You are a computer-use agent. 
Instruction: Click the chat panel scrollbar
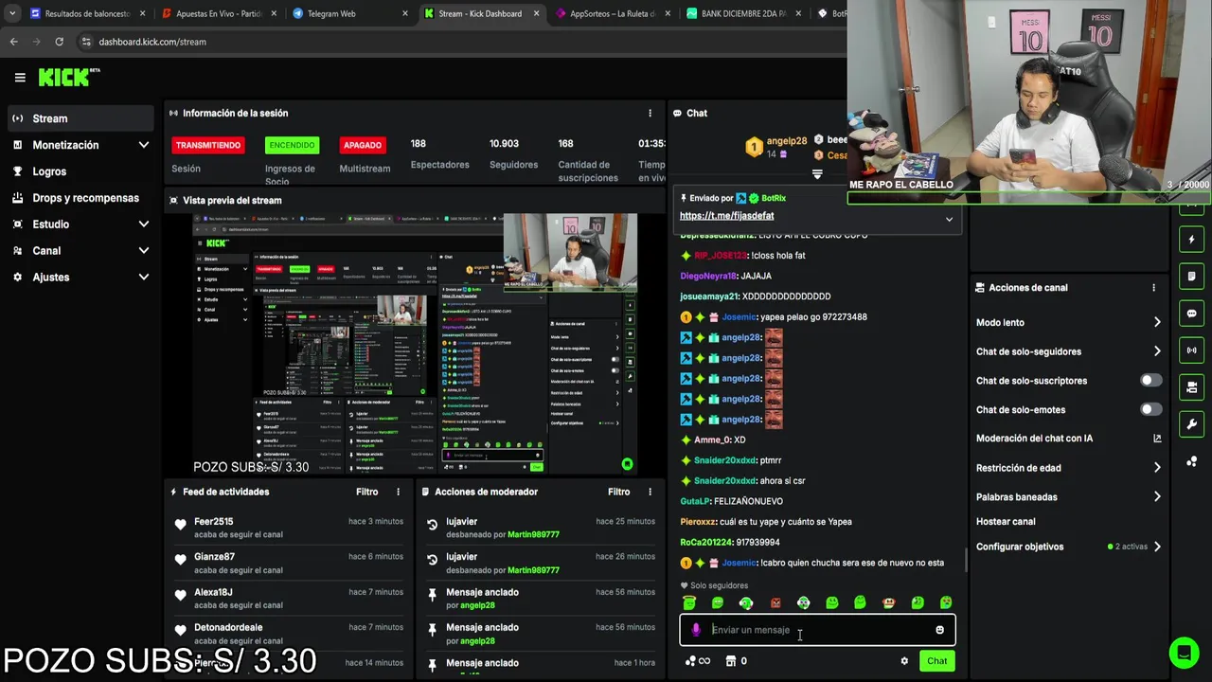point(966,560)
